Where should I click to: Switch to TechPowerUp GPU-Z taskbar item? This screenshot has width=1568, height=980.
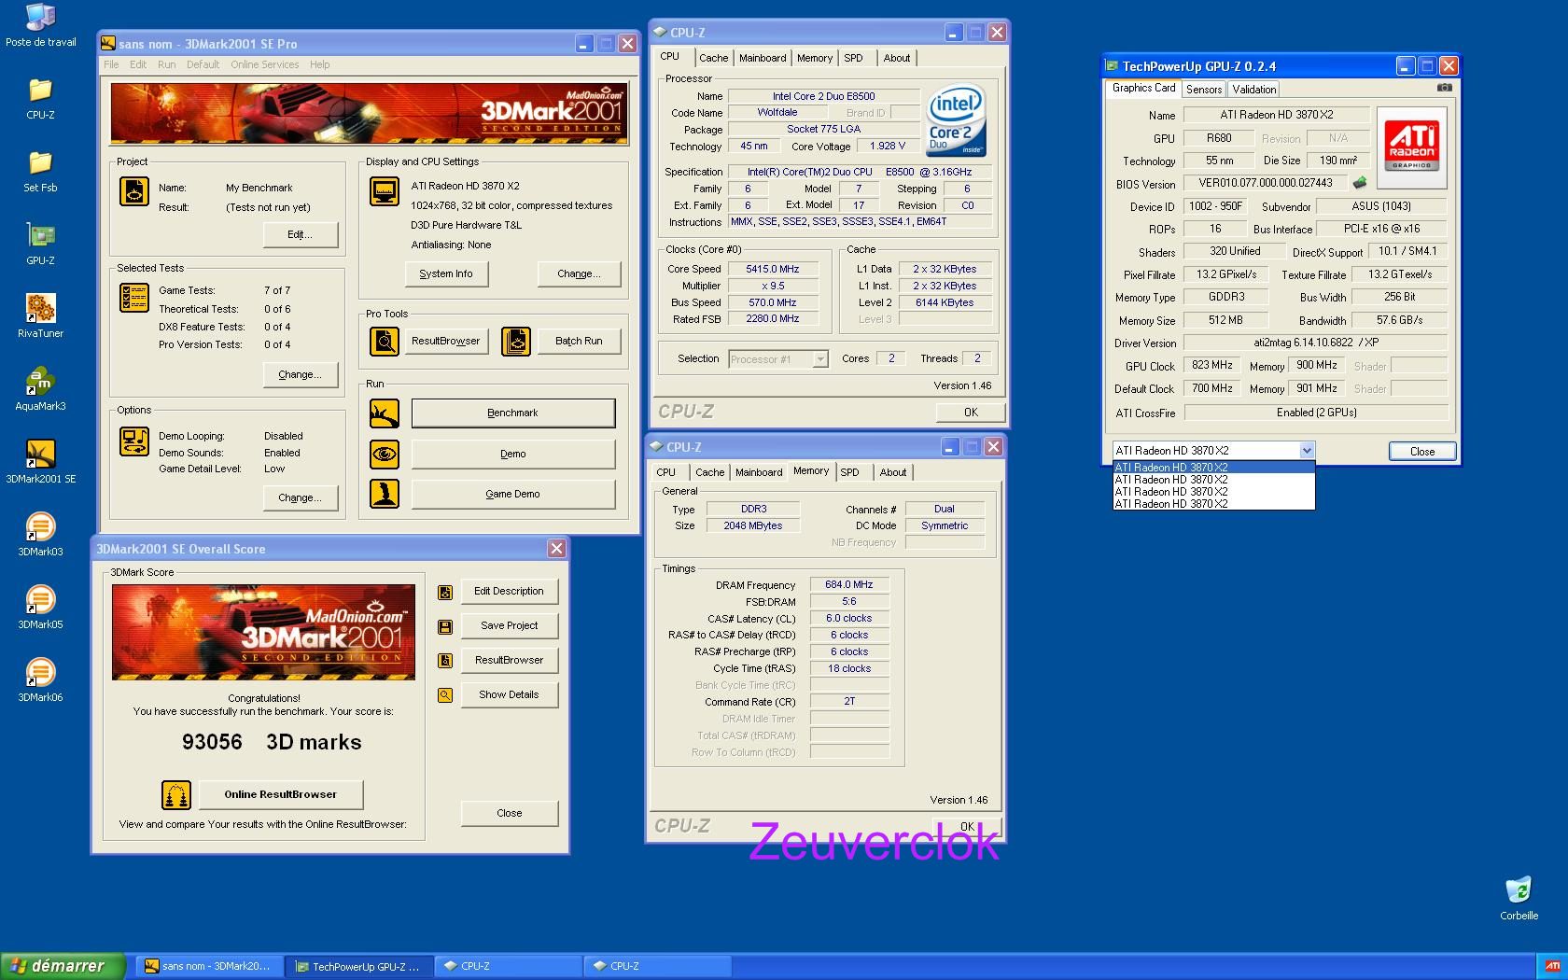[358, 967]
